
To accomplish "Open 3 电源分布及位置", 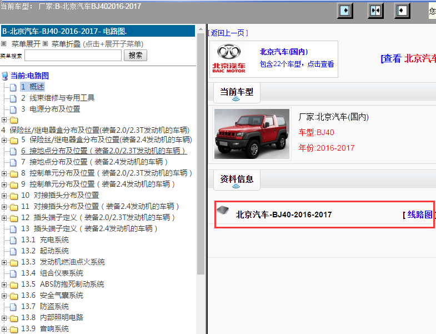I will tap(51, 109).
